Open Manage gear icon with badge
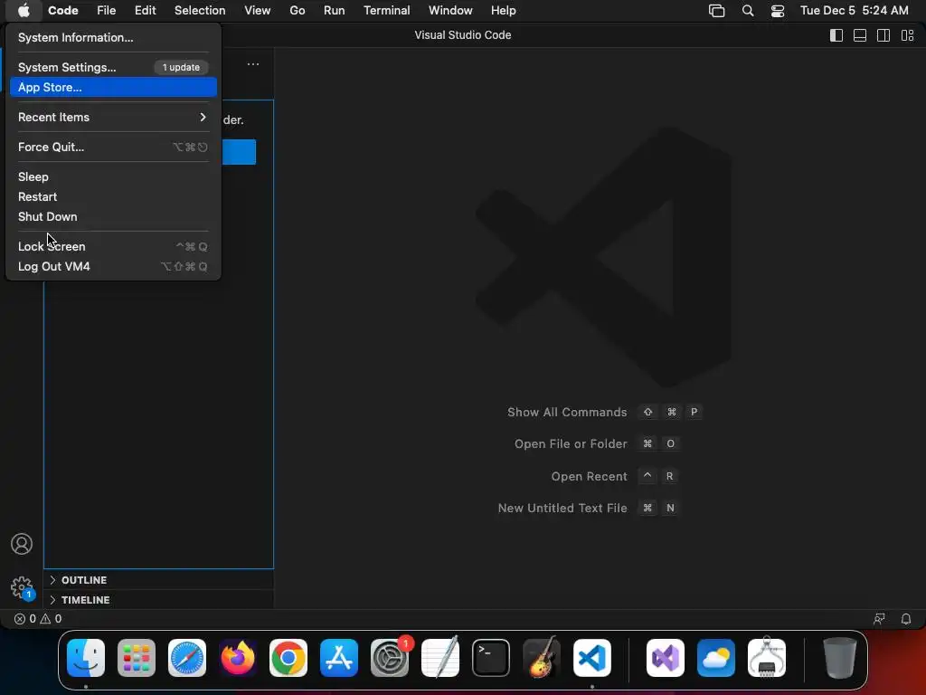Screen dimensions: 926x695 [22, 588]
